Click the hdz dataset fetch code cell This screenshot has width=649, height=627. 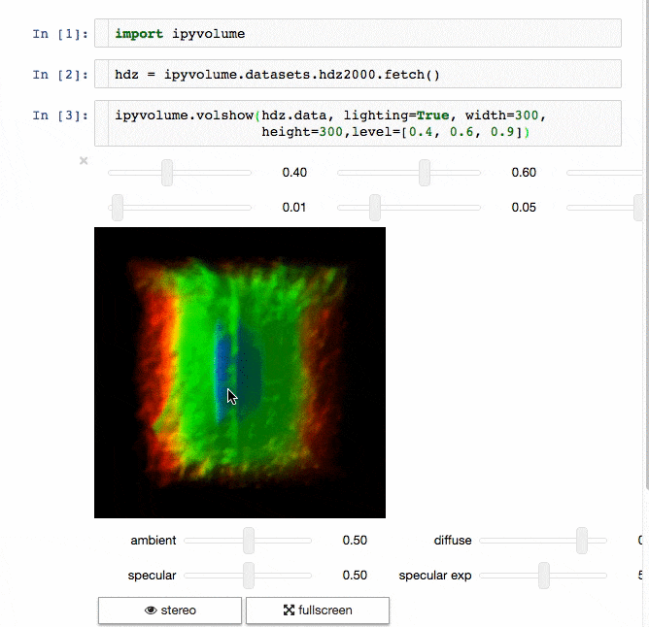click(358, 74)
